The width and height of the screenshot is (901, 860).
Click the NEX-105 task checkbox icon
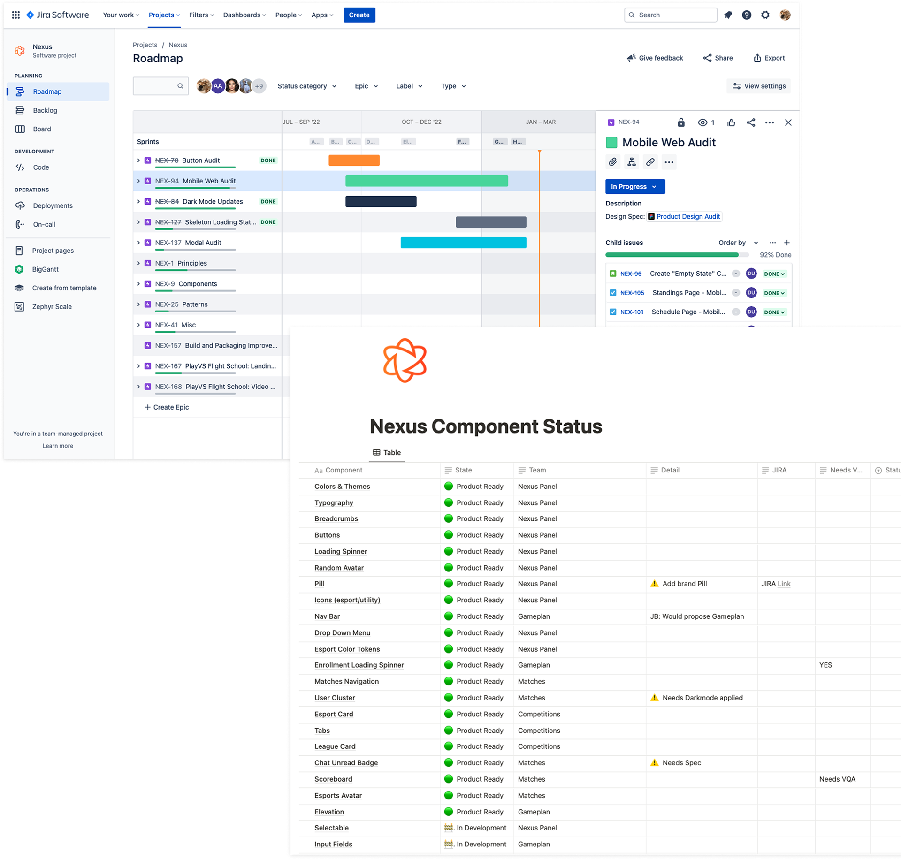point(613,293)
